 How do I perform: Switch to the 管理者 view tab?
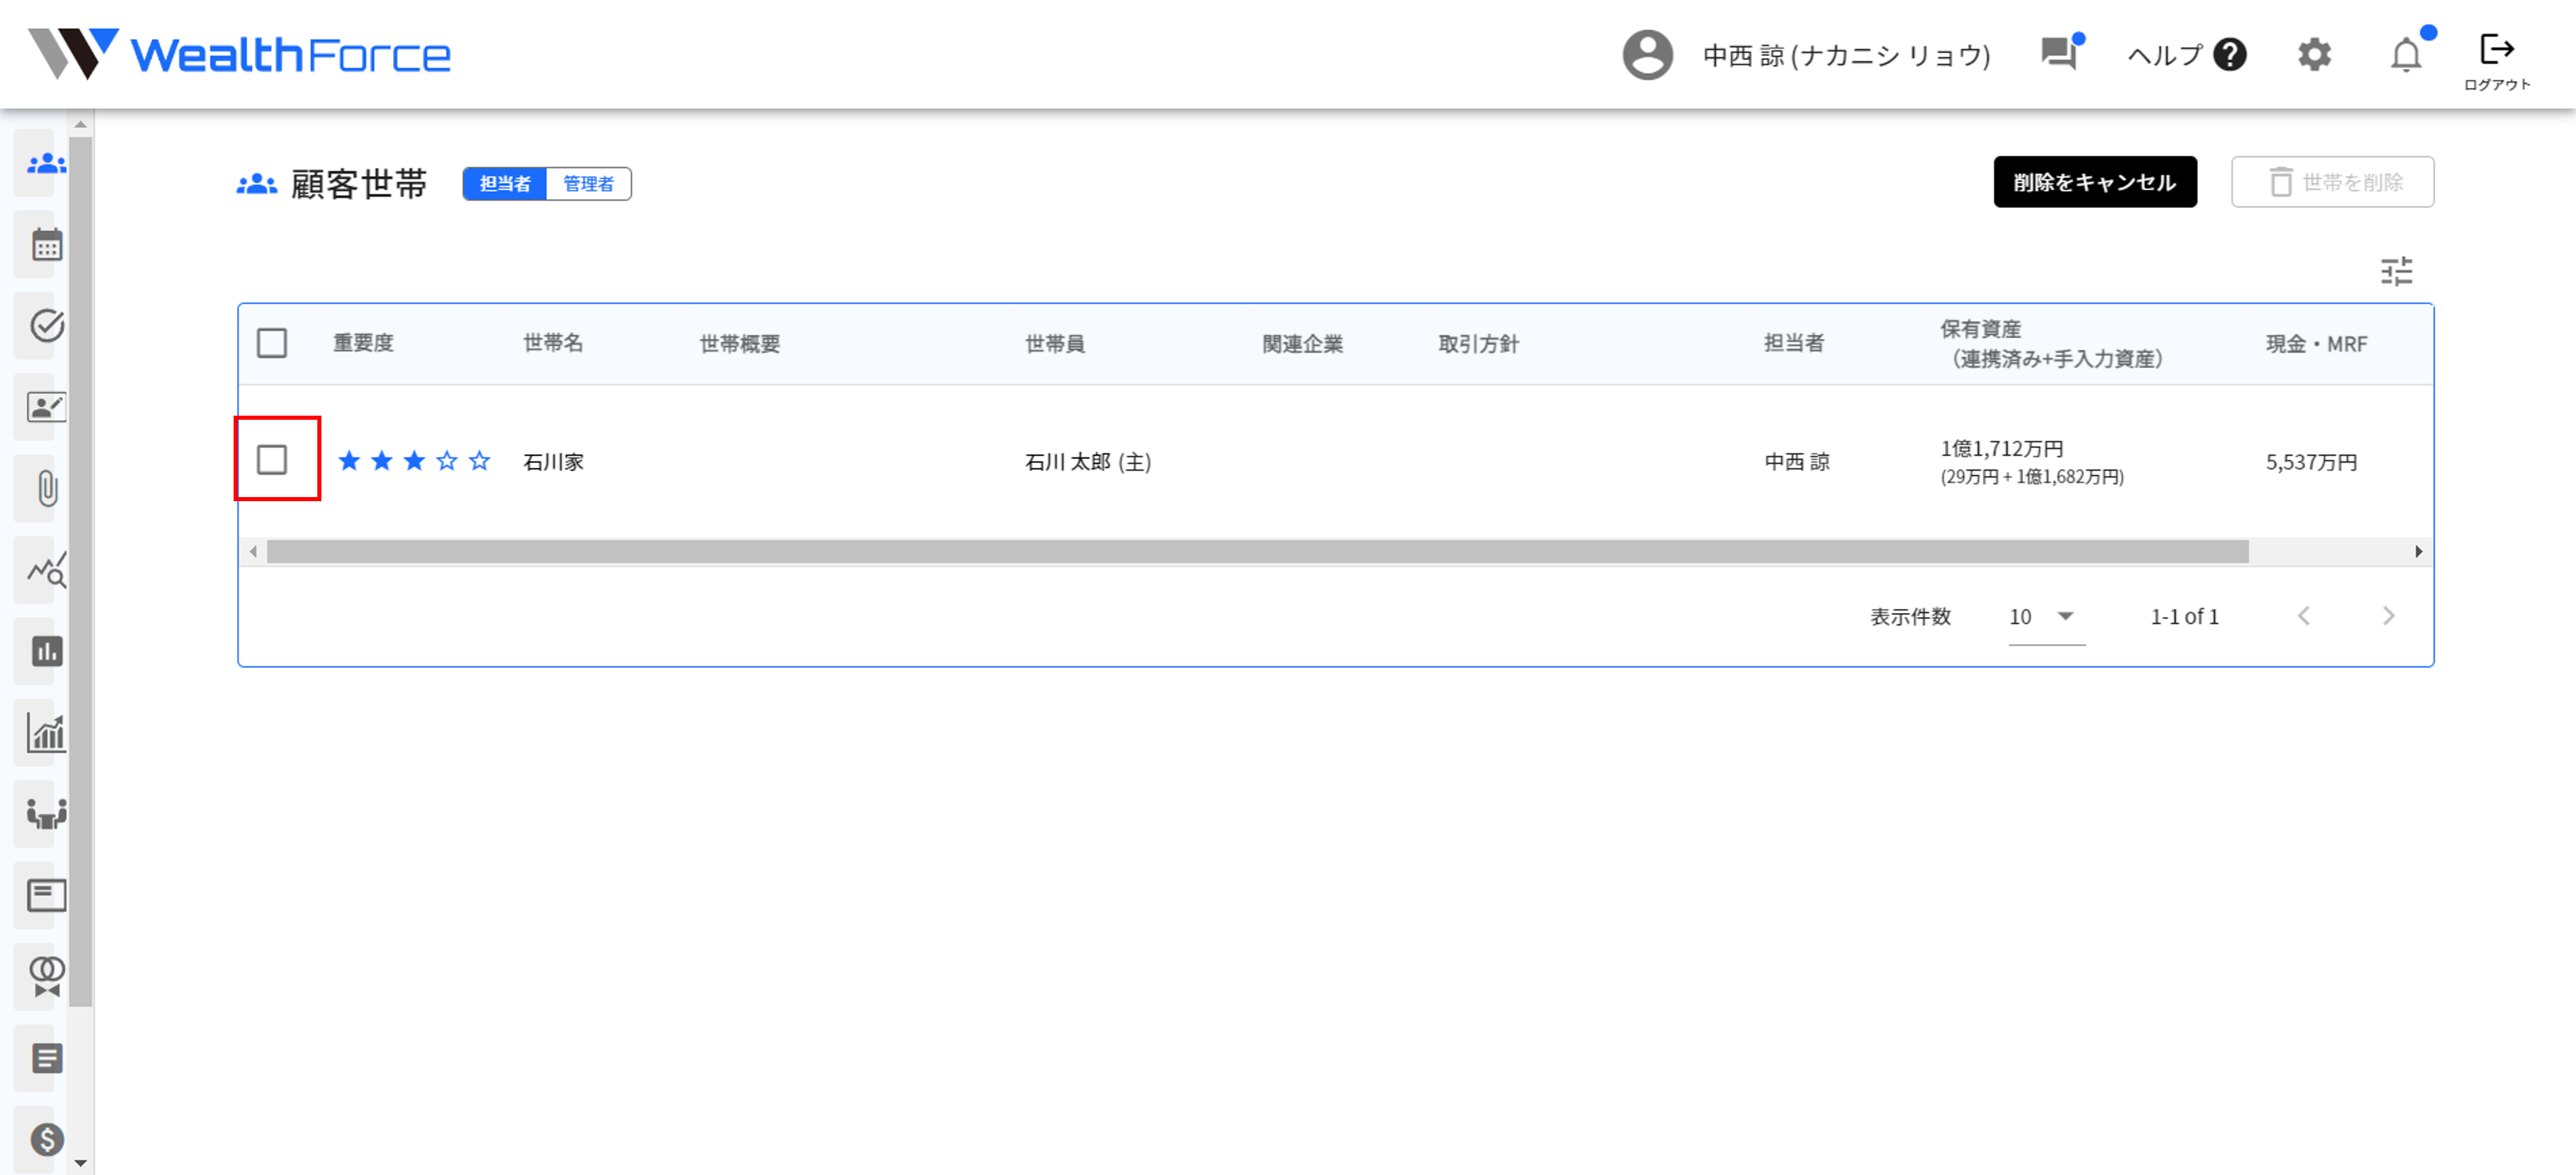pyautogui.click(x=588, y=184)
